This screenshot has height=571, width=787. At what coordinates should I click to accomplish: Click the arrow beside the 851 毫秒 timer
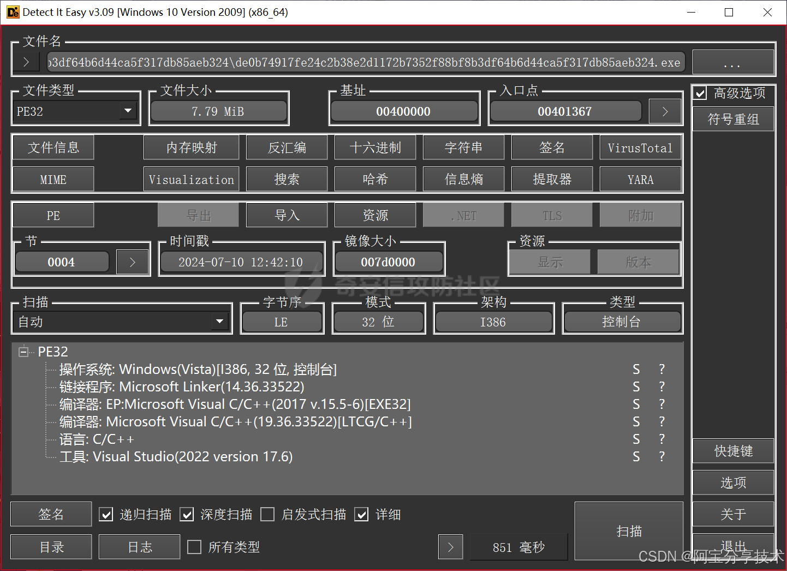pos(450,547)
